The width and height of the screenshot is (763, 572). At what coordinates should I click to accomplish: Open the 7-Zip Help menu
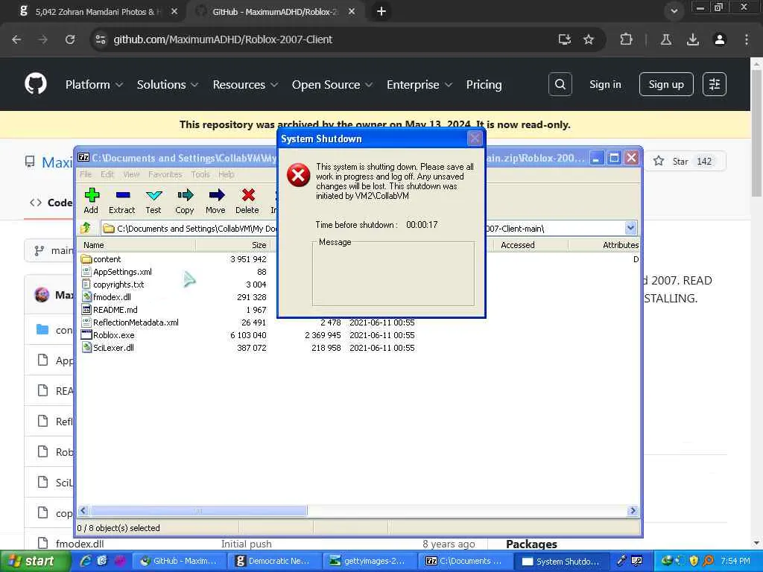coord(226,174)
